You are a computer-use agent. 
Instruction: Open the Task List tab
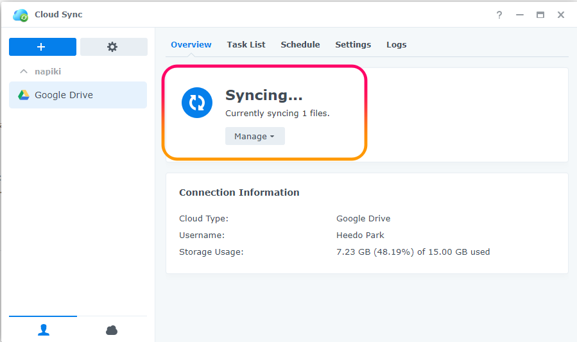(246, 44)
